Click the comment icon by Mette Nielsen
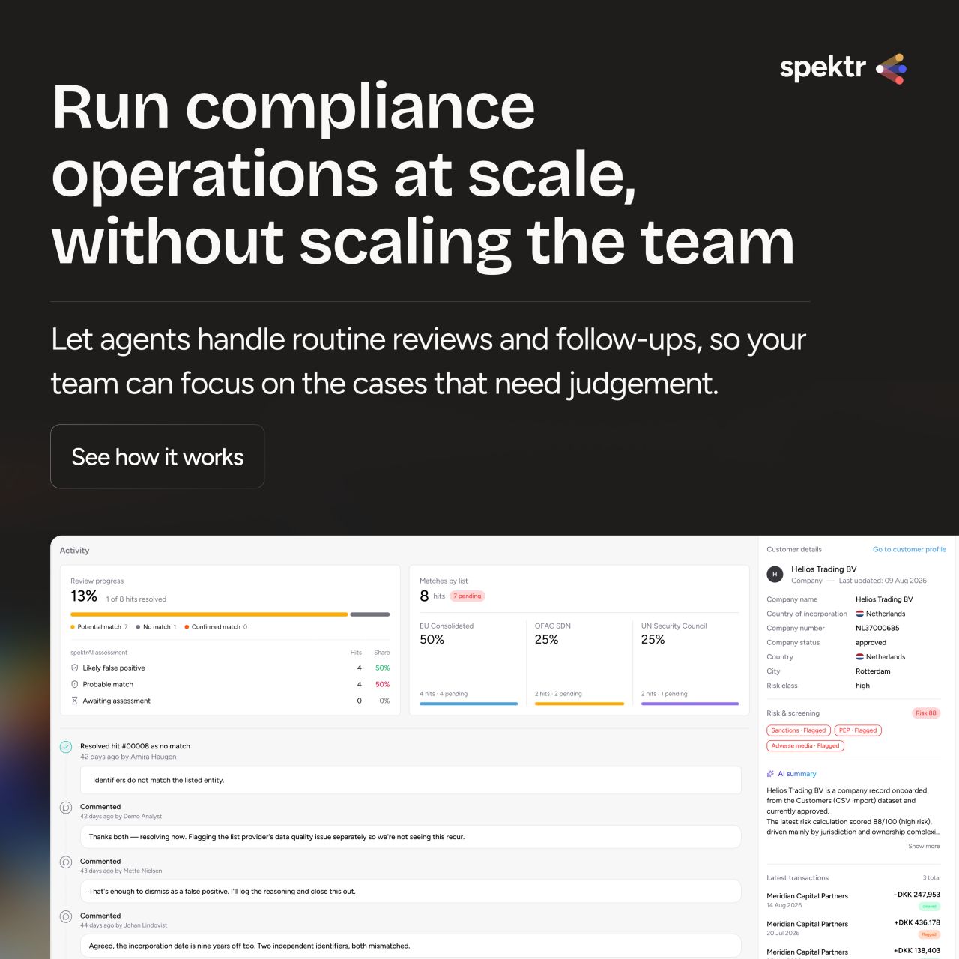This screenshot has height=959, width=959. tap(66, 862)
